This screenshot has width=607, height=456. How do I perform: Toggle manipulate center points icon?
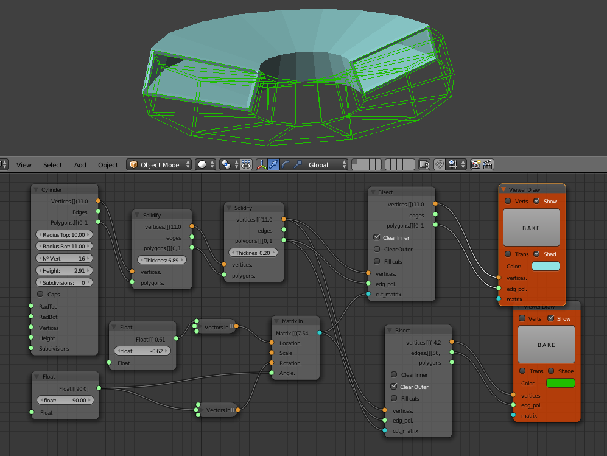click(246, 164)
